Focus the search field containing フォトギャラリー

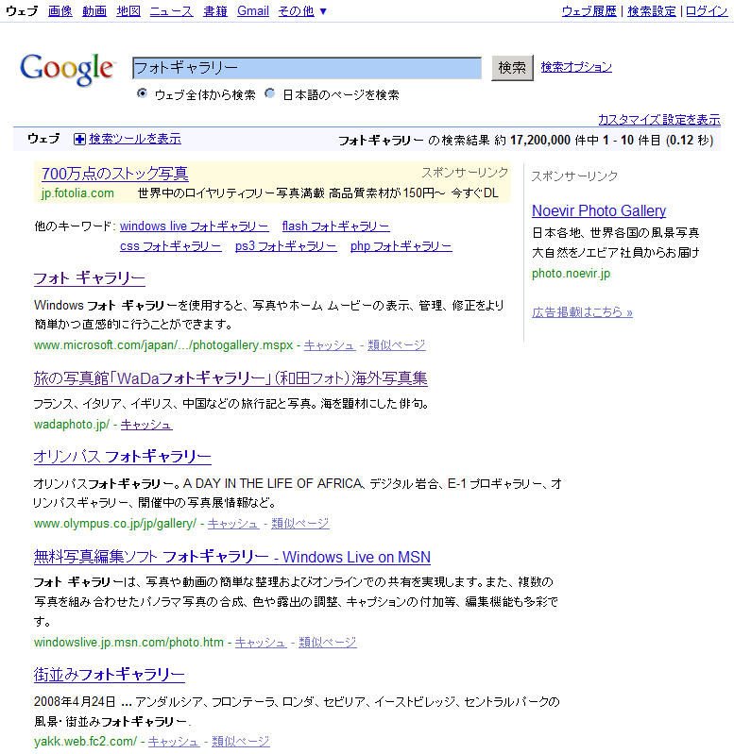tap(307, 68)
